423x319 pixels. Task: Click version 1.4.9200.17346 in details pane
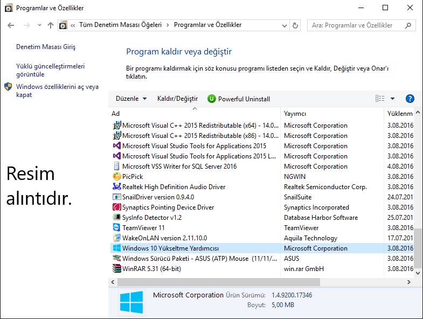pyautogui.click(x=292, y=295)
